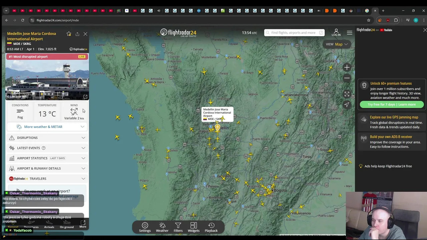Open browser extensions puzzle icon
The height and width of the screenshot is (240, 427).
[396, 20]
